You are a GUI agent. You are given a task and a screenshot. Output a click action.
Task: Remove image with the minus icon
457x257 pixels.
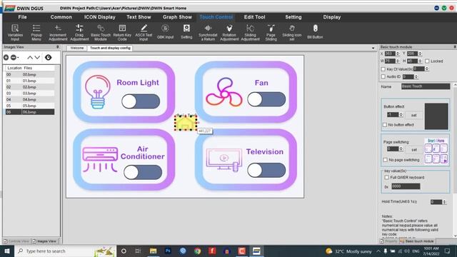click(x=14, y=57)
